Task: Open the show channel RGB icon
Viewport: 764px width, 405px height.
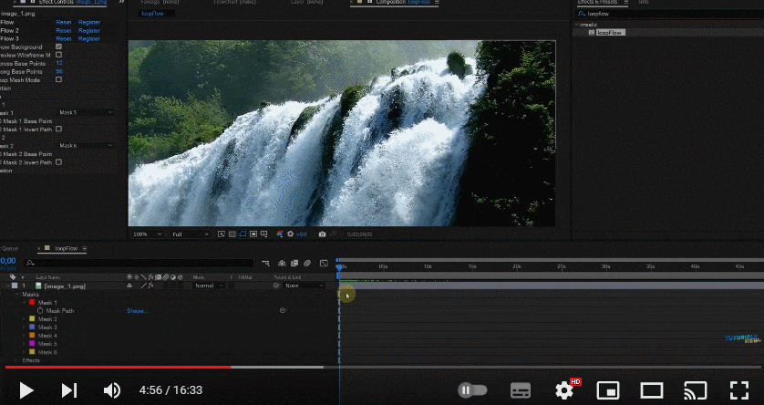Action: [279, 234]
